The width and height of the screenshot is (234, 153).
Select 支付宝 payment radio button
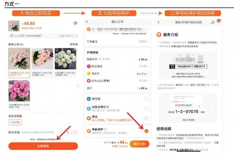[x=146, y=99]
